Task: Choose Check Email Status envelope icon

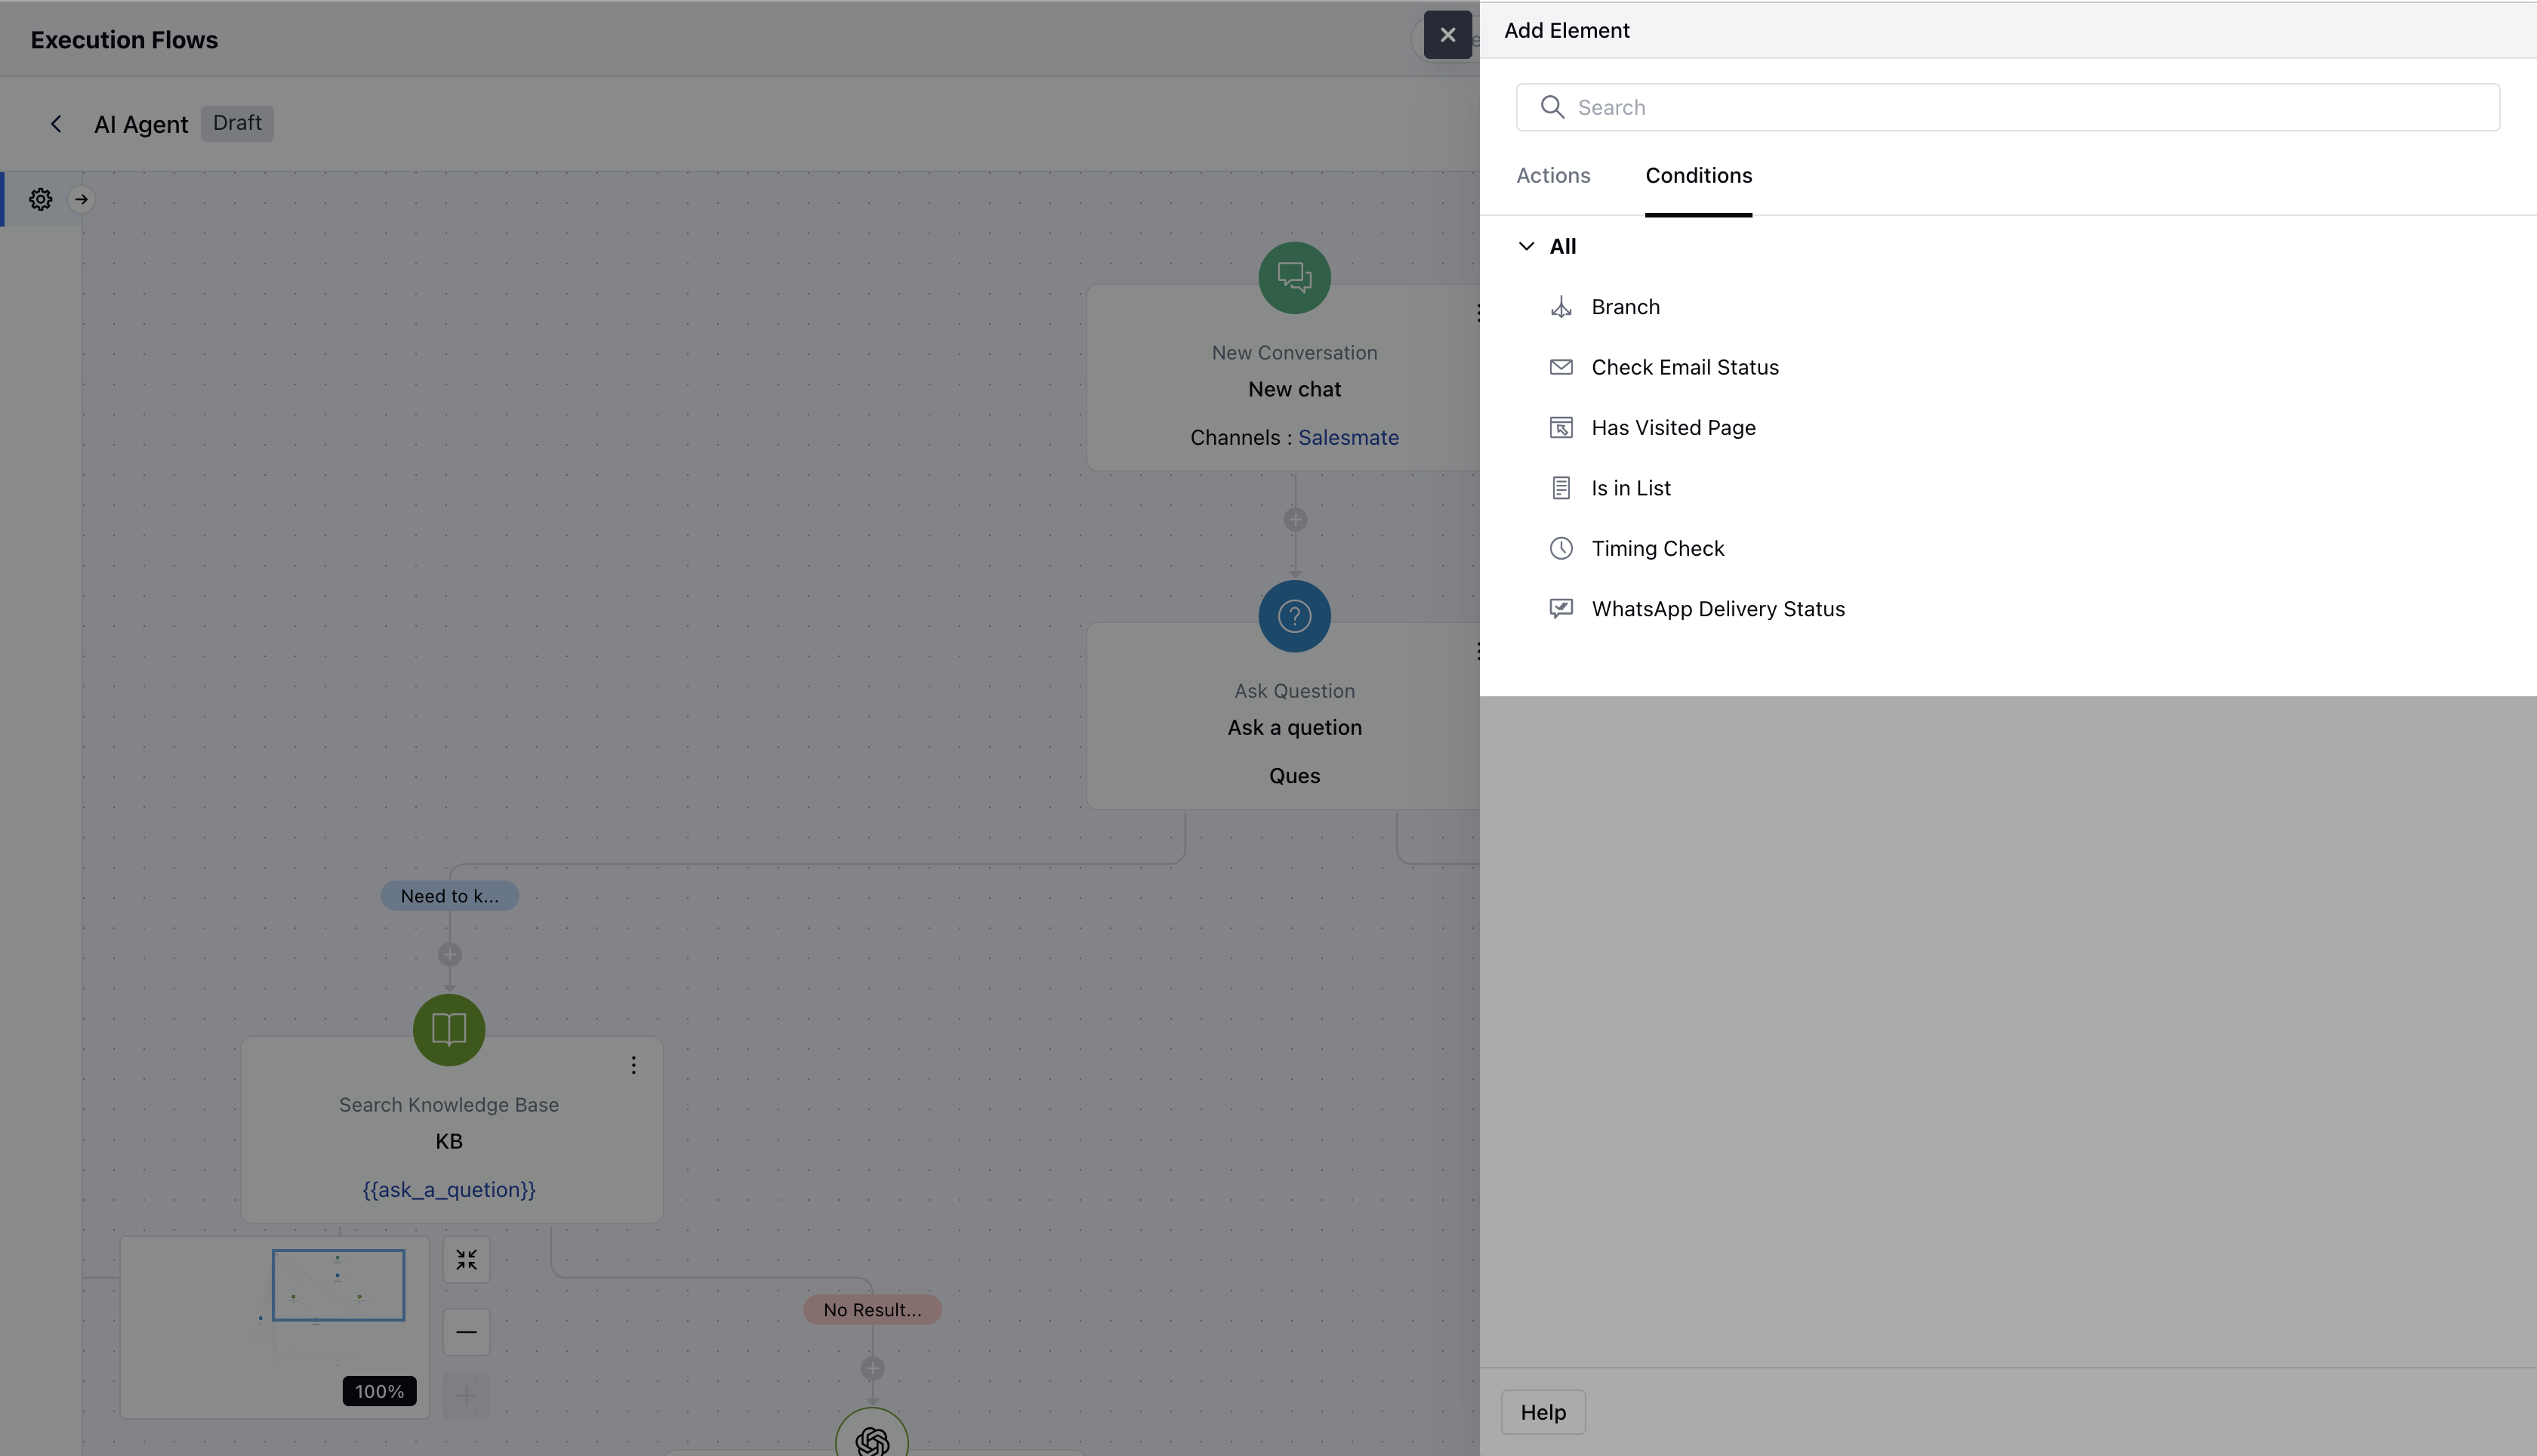Action: 1561,367
